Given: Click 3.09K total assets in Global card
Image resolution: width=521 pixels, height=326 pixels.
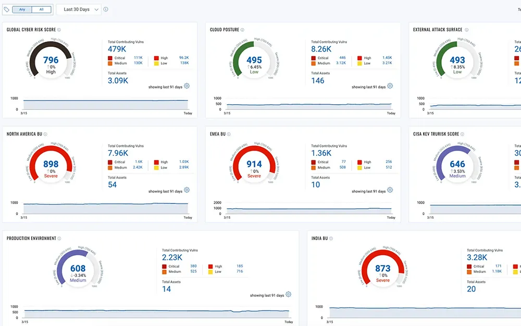Looking at the screenshot, I should pyautogui.click(x=118, y=81).
